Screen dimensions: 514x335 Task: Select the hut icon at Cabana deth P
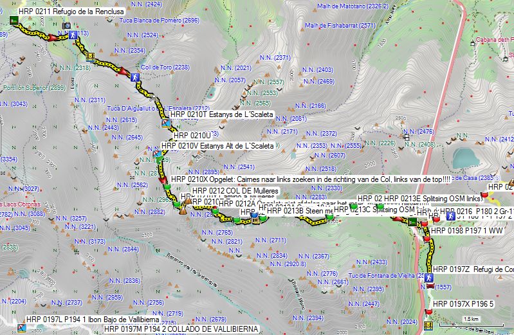coord(473,42)
